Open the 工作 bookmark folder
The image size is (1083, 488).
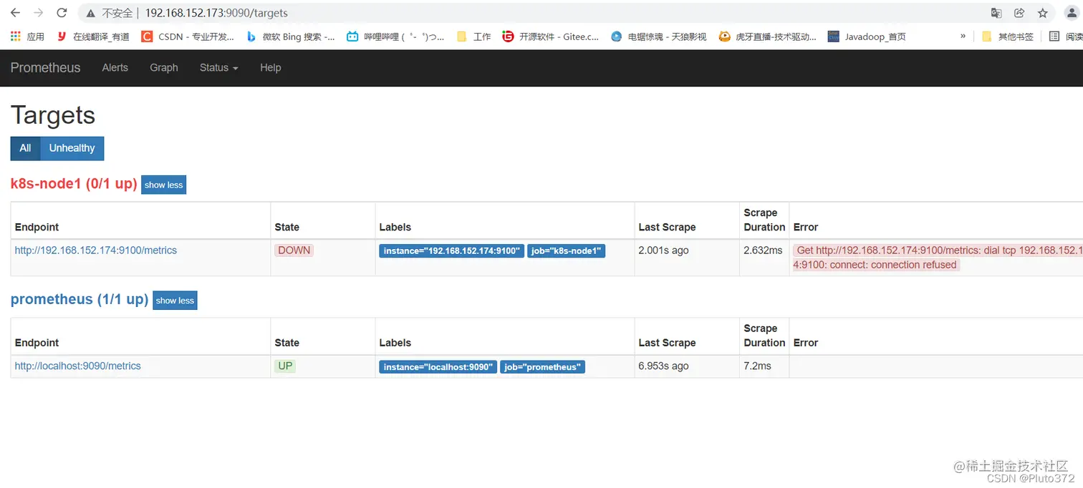pyautogui.click(x=473, y=36)
